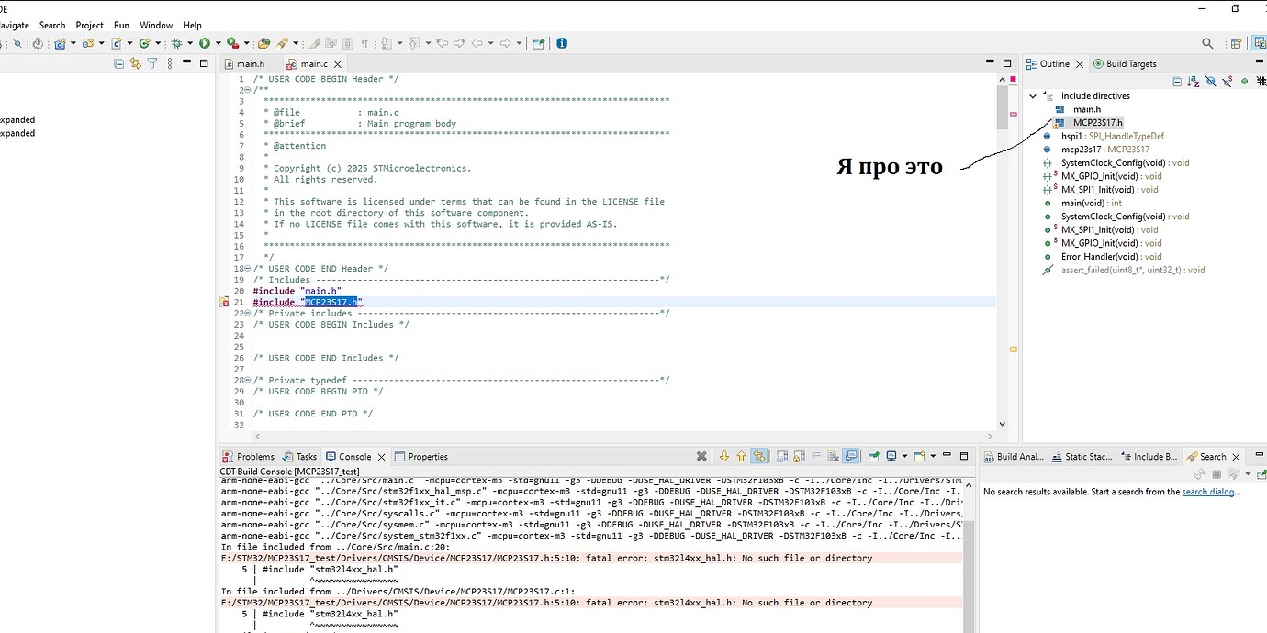Sort Outline entries alphabetically
Image resolution: width=1267 pixels, height=633 pixels.
click(1194, 82)
